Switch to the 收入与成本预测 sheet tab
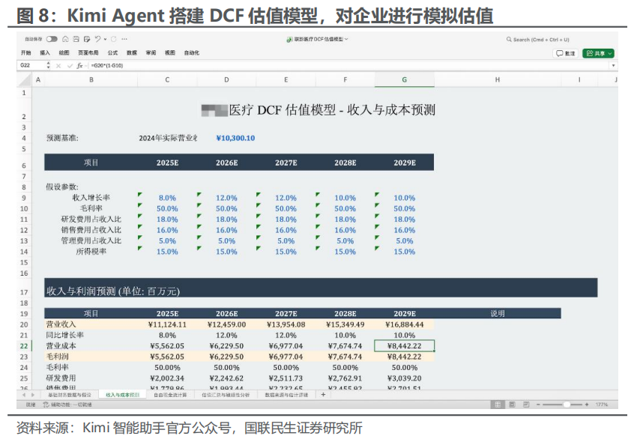637x442 pixels. tap(122, 395)
